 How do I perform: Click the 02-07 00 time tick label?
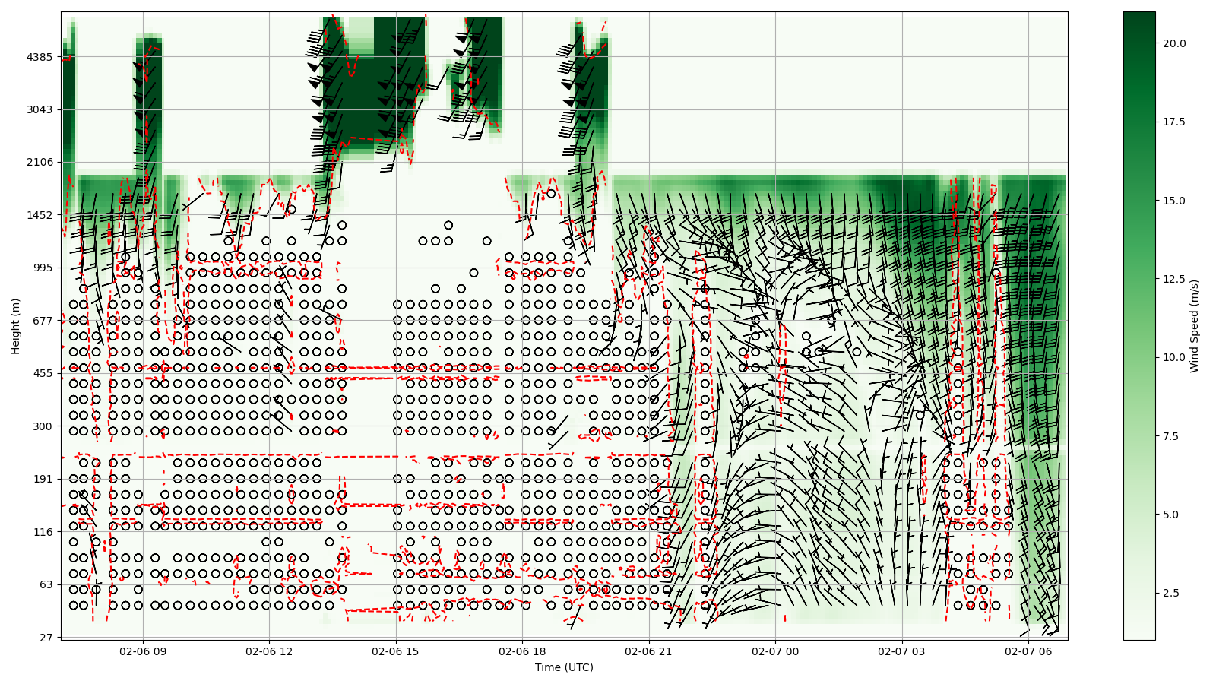tap(776, 652)
